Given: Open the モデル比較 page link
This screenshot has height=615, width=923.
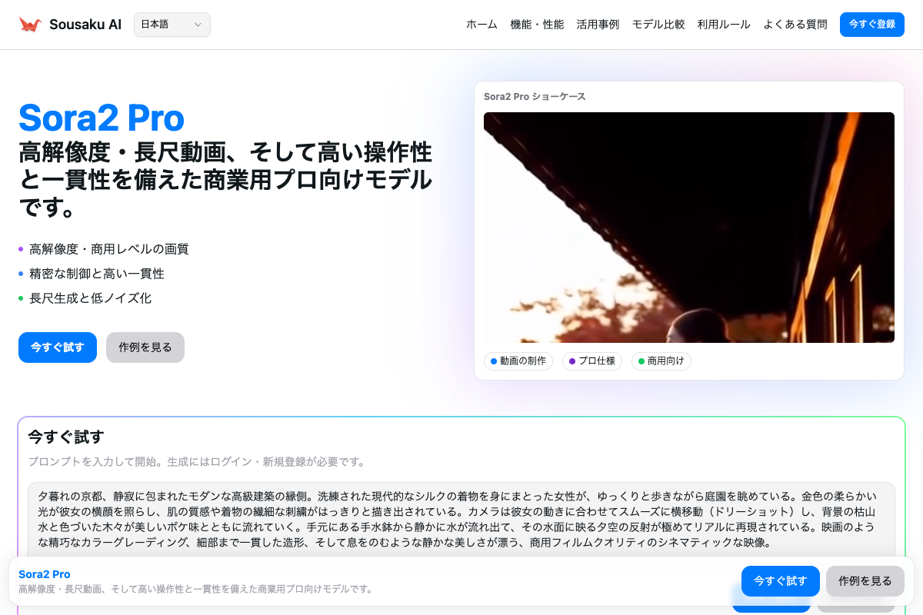Looking at the screenshot, I should 658,25.
